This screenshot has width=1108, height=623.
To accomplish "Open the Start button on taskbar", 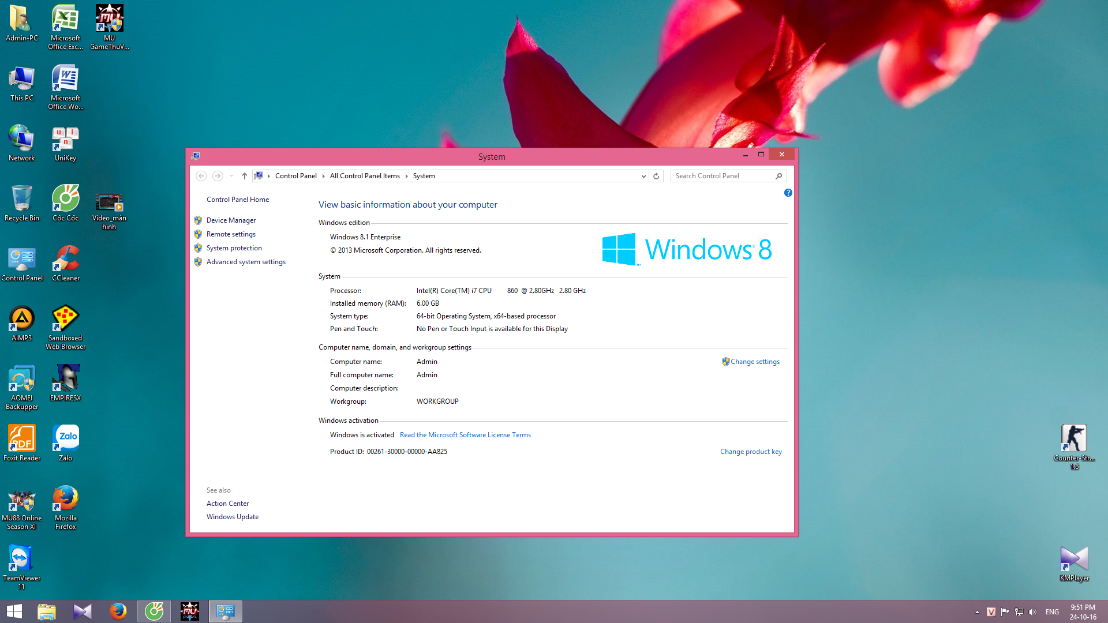I will (x=14, y=611).
